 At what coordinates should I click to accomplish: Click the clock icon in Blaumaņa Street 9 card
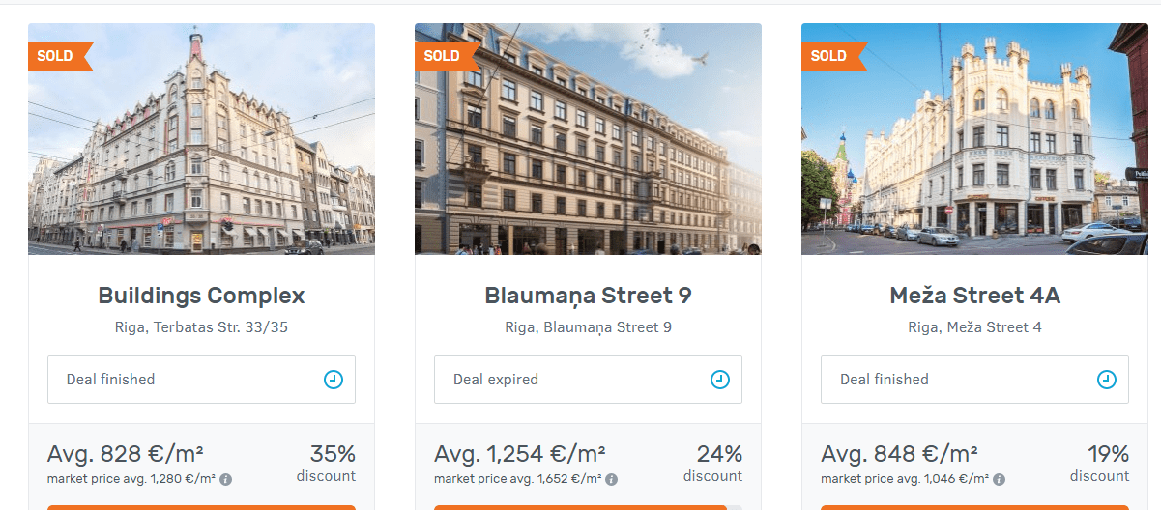719,380
